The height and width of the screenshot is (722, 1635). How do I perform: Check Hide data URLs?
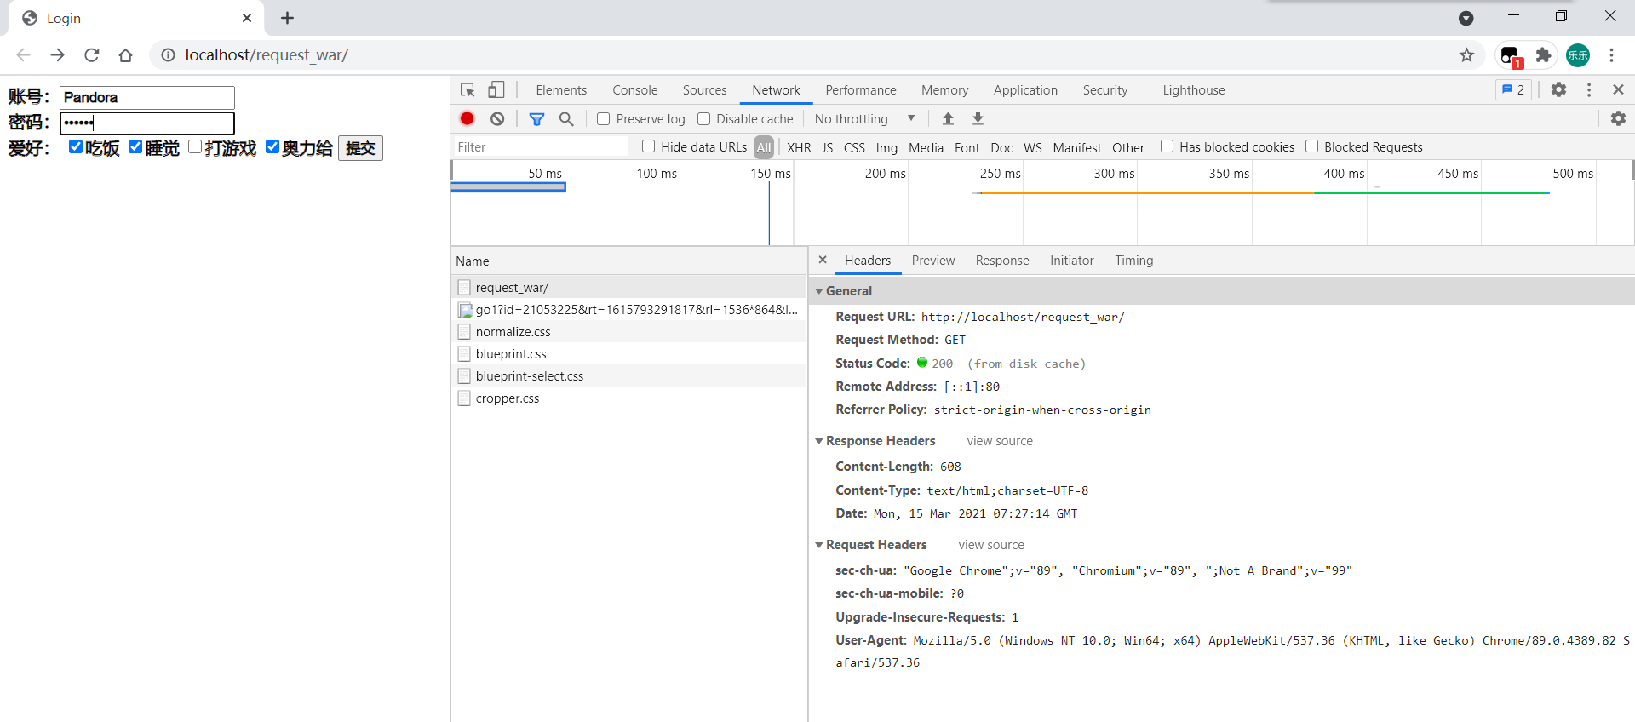click(649, 146)
